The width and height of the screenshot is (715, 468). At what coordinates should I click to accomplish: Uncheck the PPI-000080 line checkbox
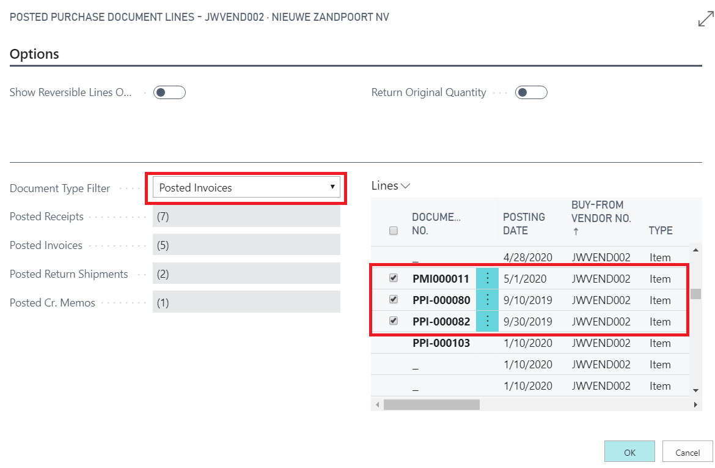pos(393,300)
